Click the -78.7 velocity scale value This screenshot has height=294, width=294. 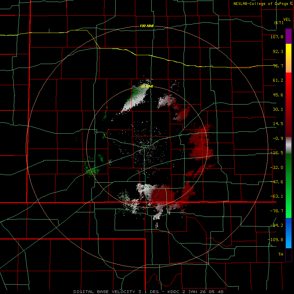[x=277, y=211]
